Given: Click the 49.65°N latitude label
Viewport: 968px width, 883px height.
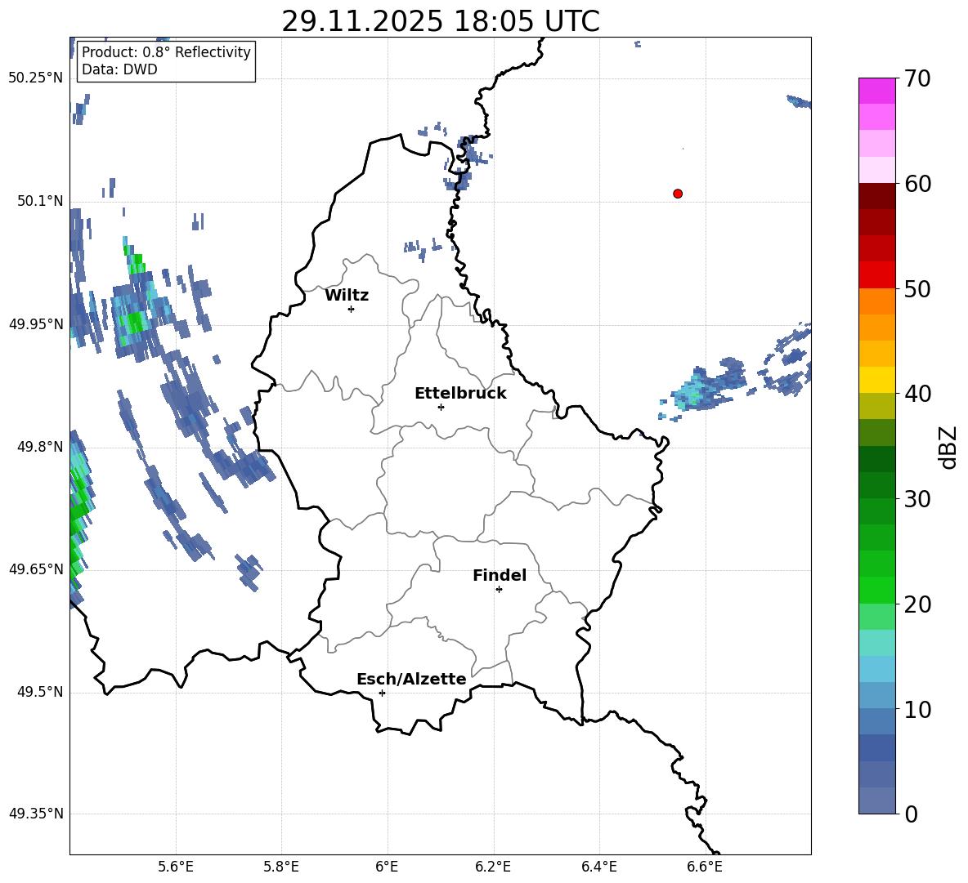Looking at the screenshot, I should point(35,569).
